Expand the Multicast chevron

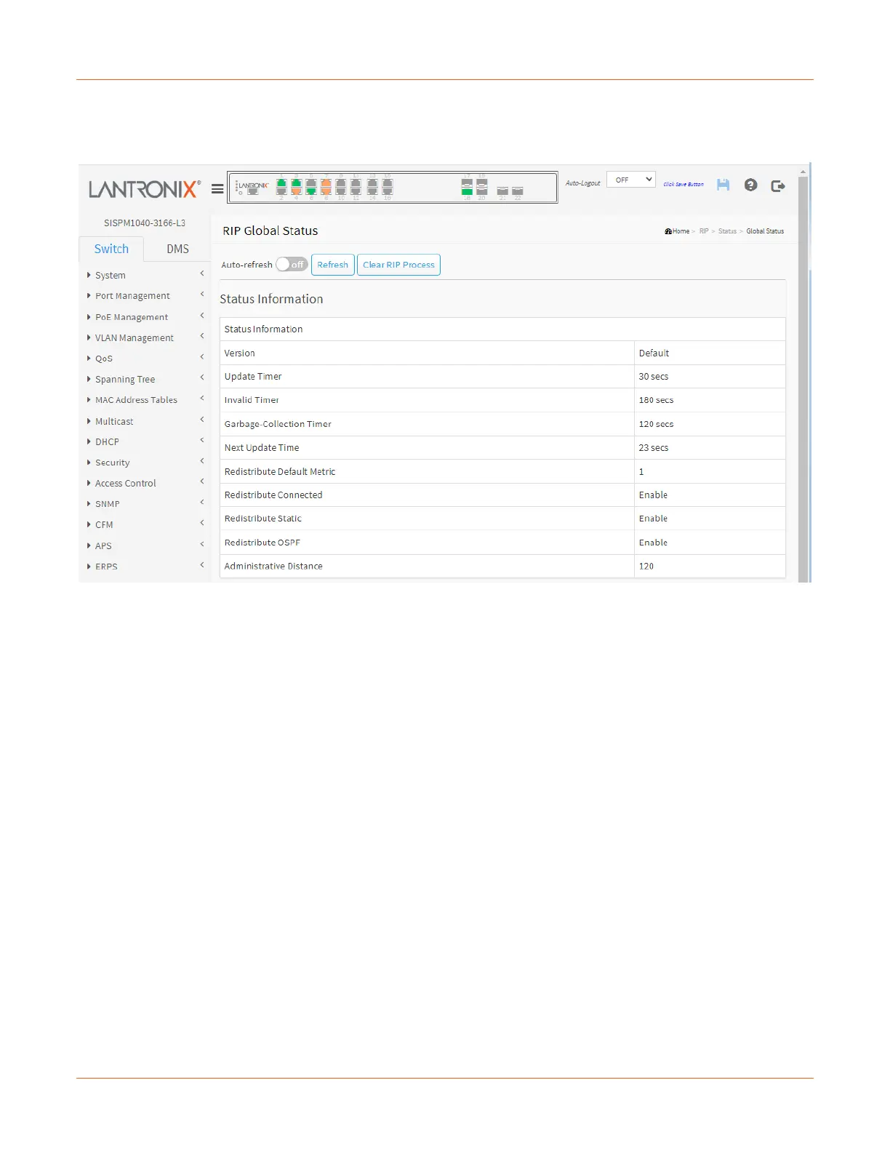click(x=201, y=419)
